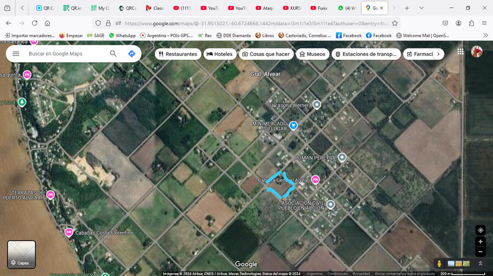This screenshot has height=276, width=493.
Task: Show more bookmarks with the double chevron
Action: [485, 36]
